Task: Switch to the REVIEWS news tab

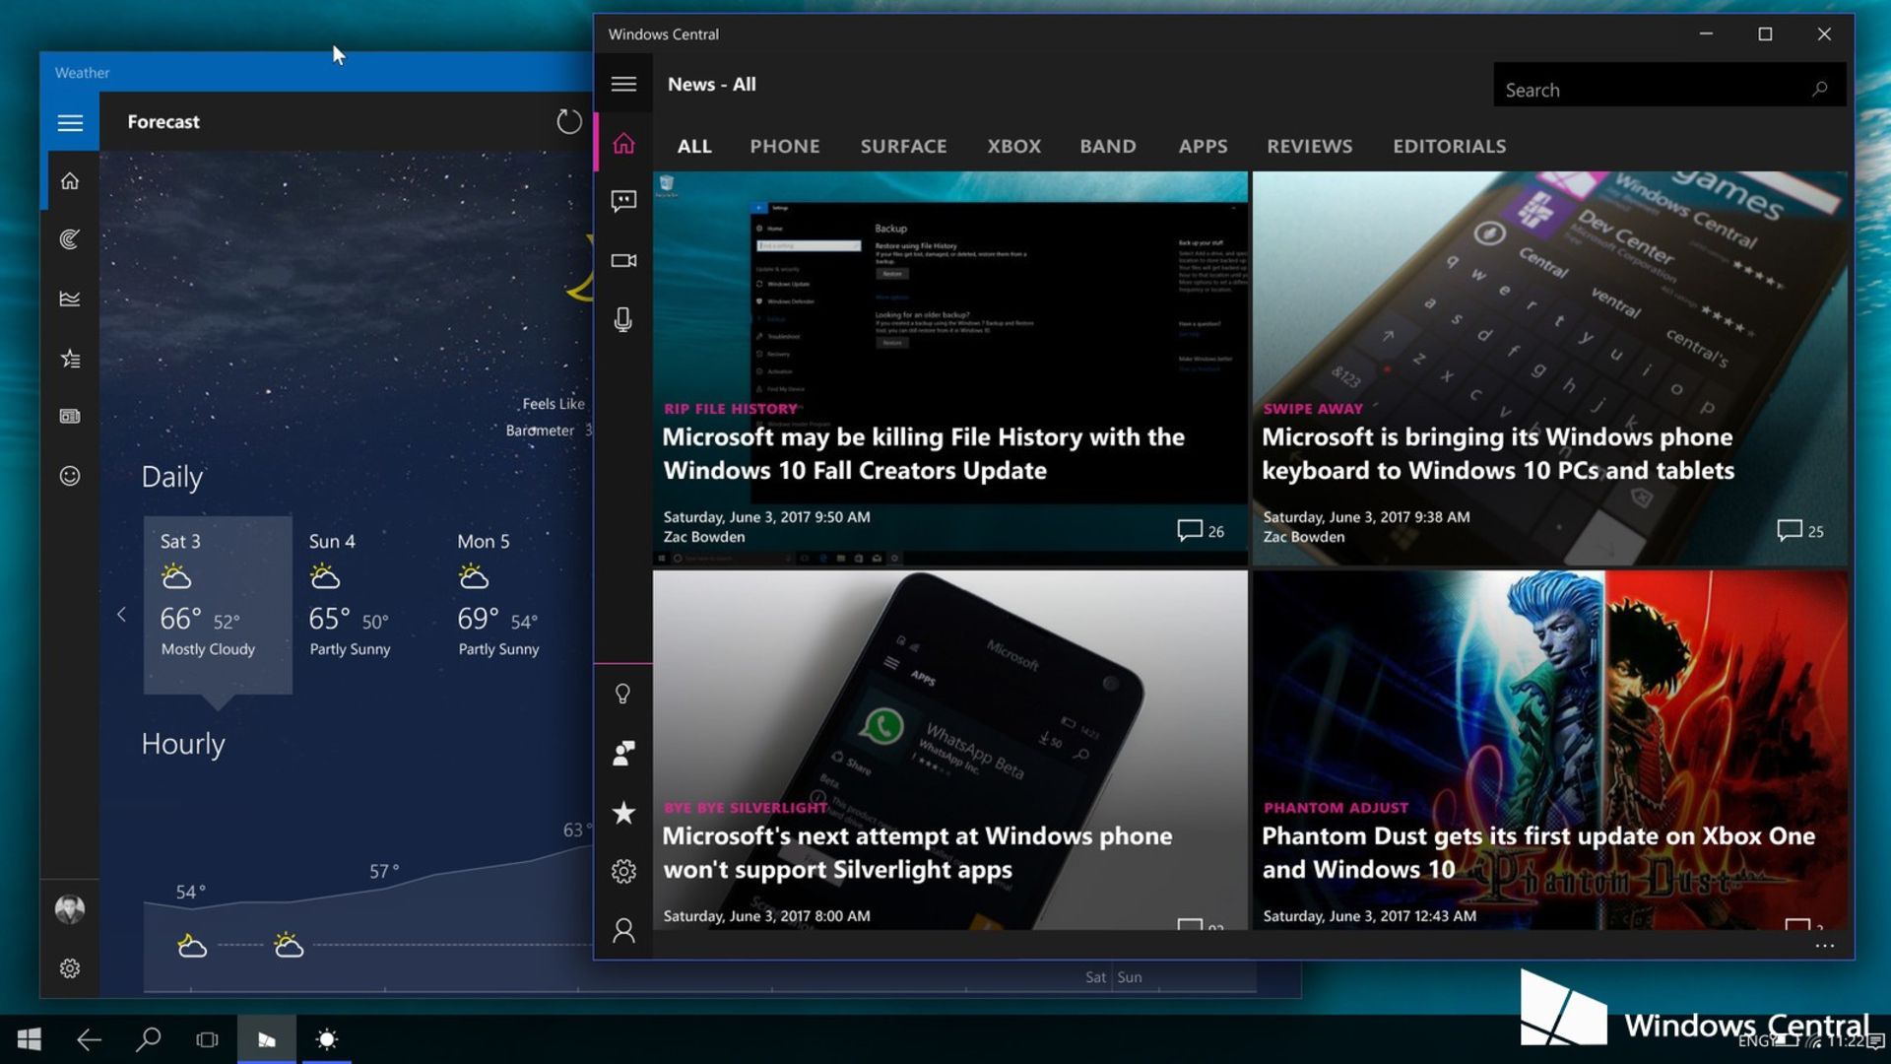Action: tap(1309, 147)
